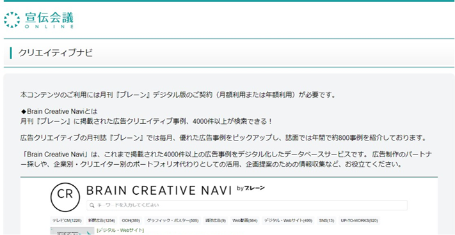The width and height of the screenshot is (455, 235).
Task: Click the BRAIN CREATIVE NAVI title
Action: pyautogui.click(x=159, y=191)
